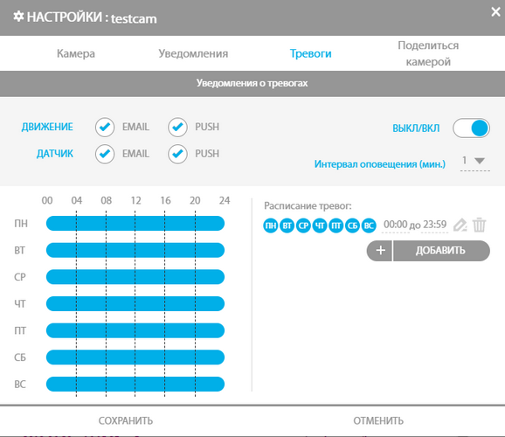Click the settings gear icon in header

tap(18, 17)
